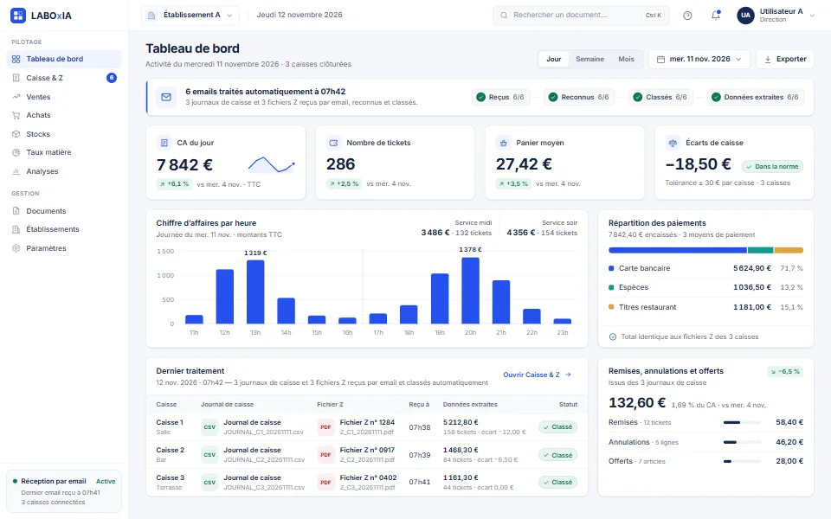Click the PDF icon for Z_C2_20261111.pdf

click(326, 454)
